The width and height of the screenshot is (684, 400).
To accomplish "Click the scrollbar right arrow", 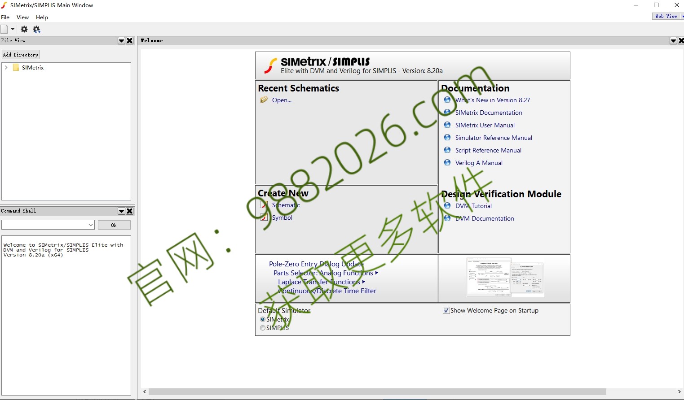I will point(679,392).
